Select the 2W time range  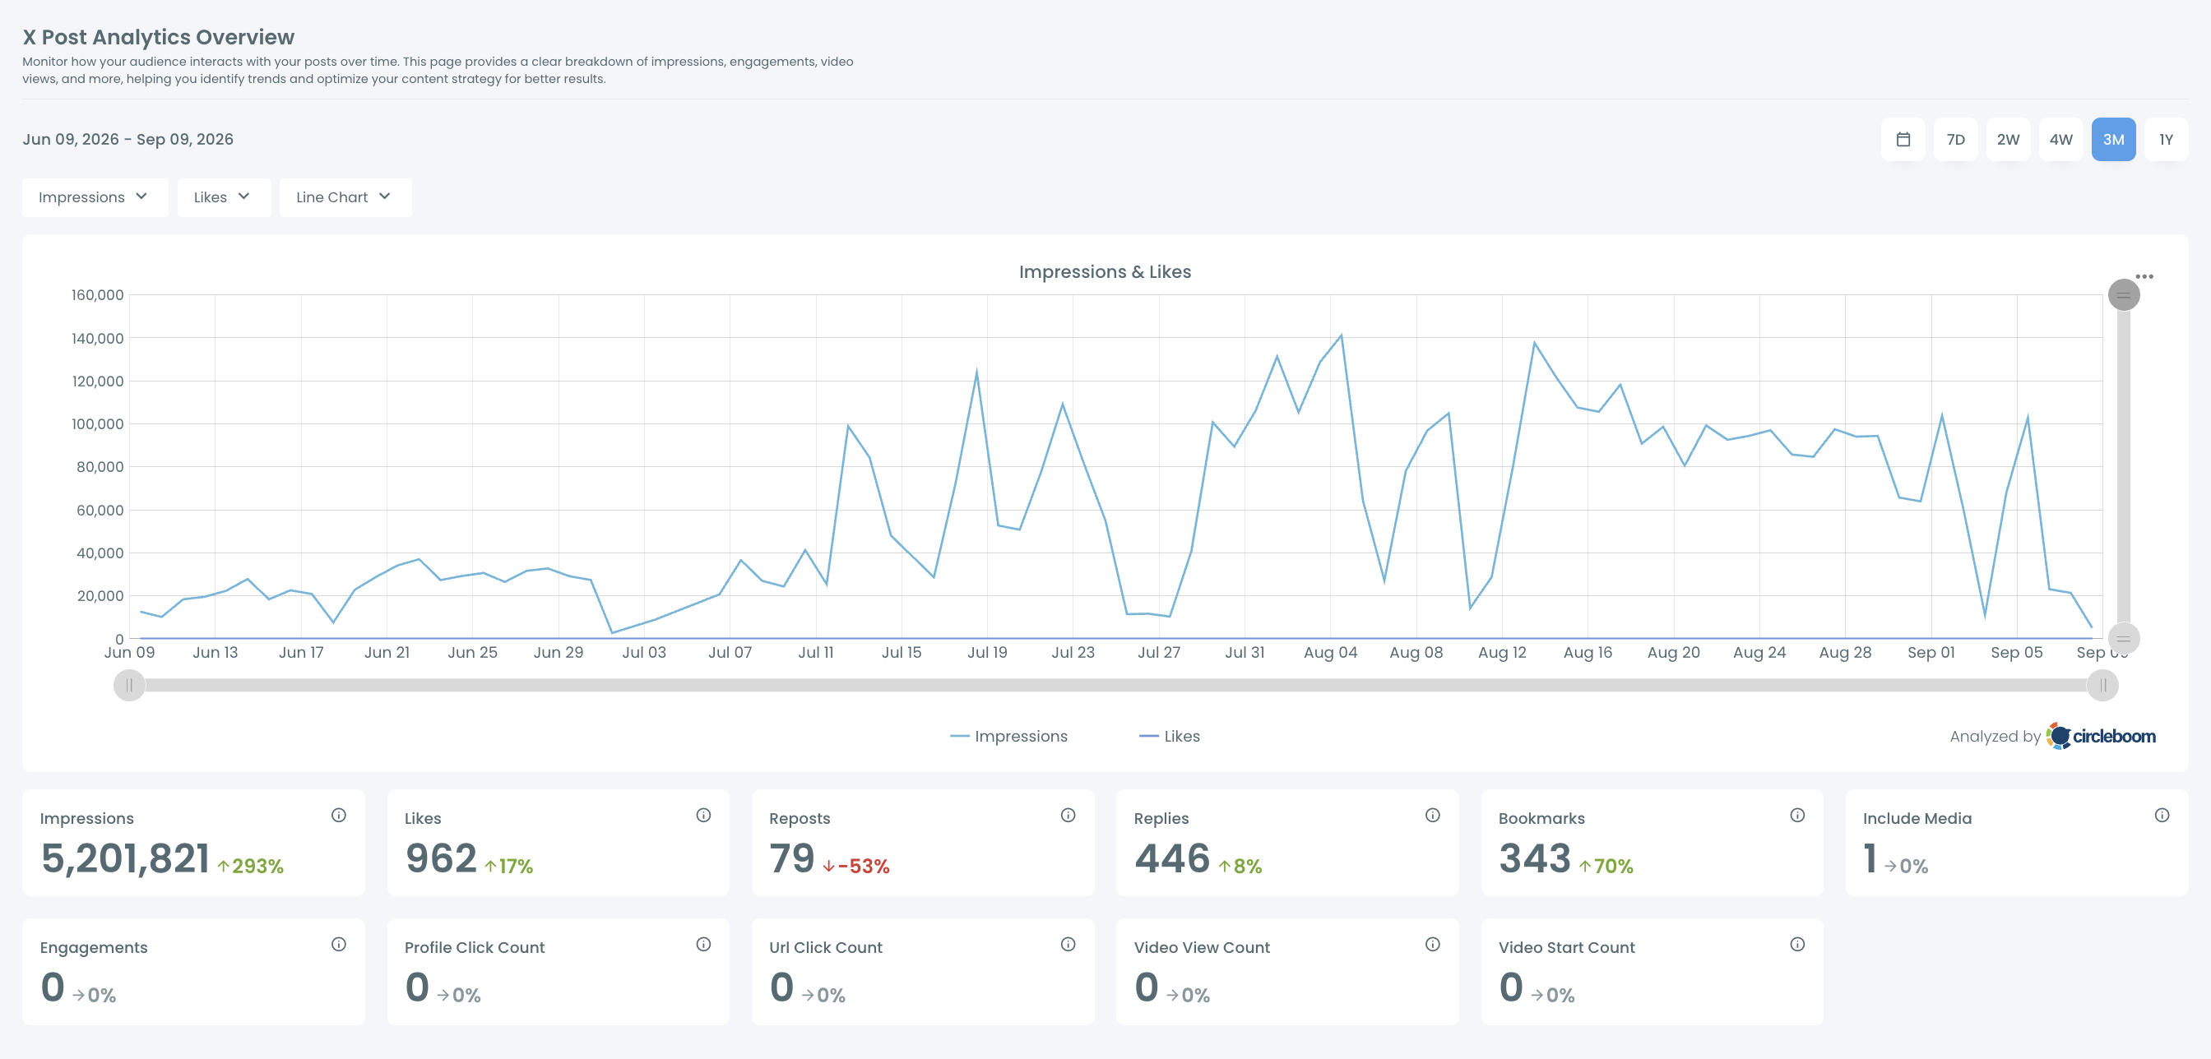coord(2009,139)
